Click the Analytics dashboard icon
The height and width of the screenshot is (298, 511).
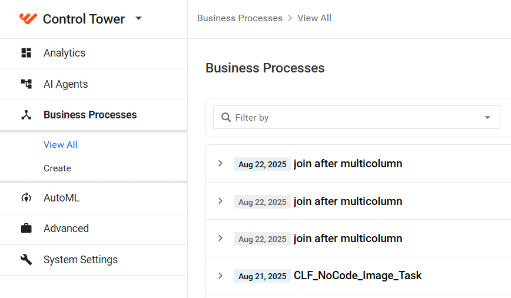(26, 53)
